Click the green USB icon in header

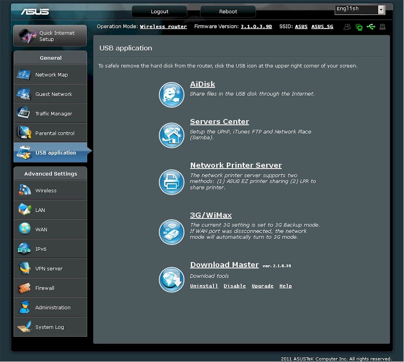pos(371,27)
